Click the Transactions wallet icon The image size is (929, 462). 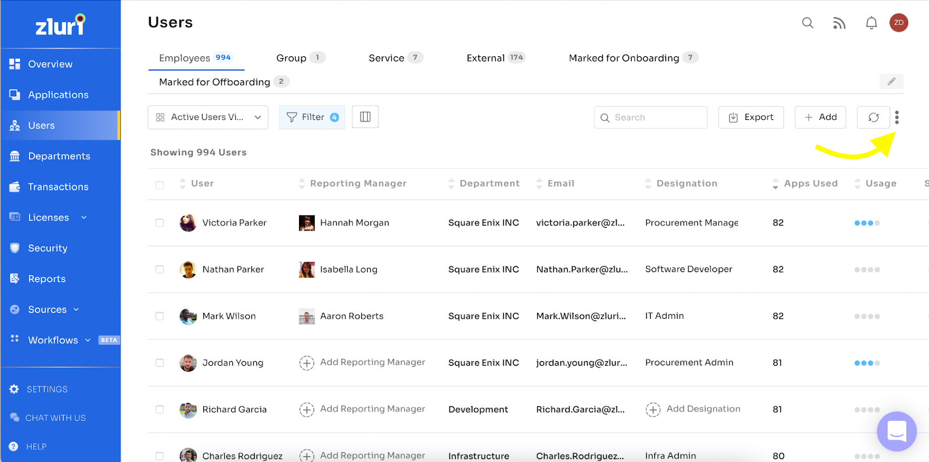(x=15, y=187)
